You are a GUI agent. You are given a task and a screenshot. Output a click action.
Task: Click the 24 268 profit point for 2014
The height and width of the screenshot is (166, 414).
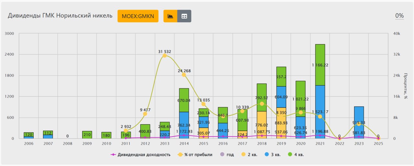click(x=184, y=75)
